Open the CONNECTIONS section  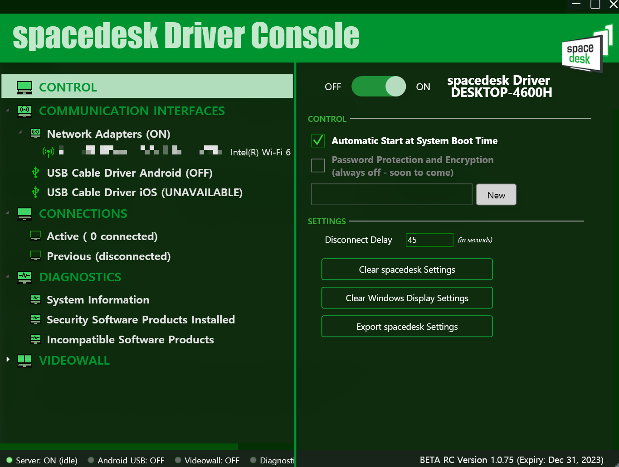pos(83,214)
